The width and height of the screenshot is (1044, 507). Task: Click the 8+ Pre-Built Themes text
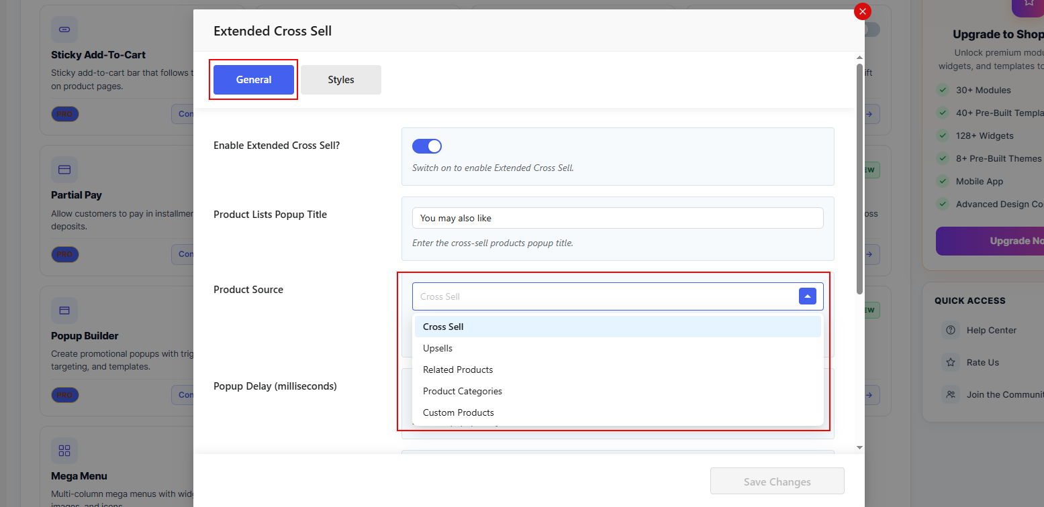[999, 158]
